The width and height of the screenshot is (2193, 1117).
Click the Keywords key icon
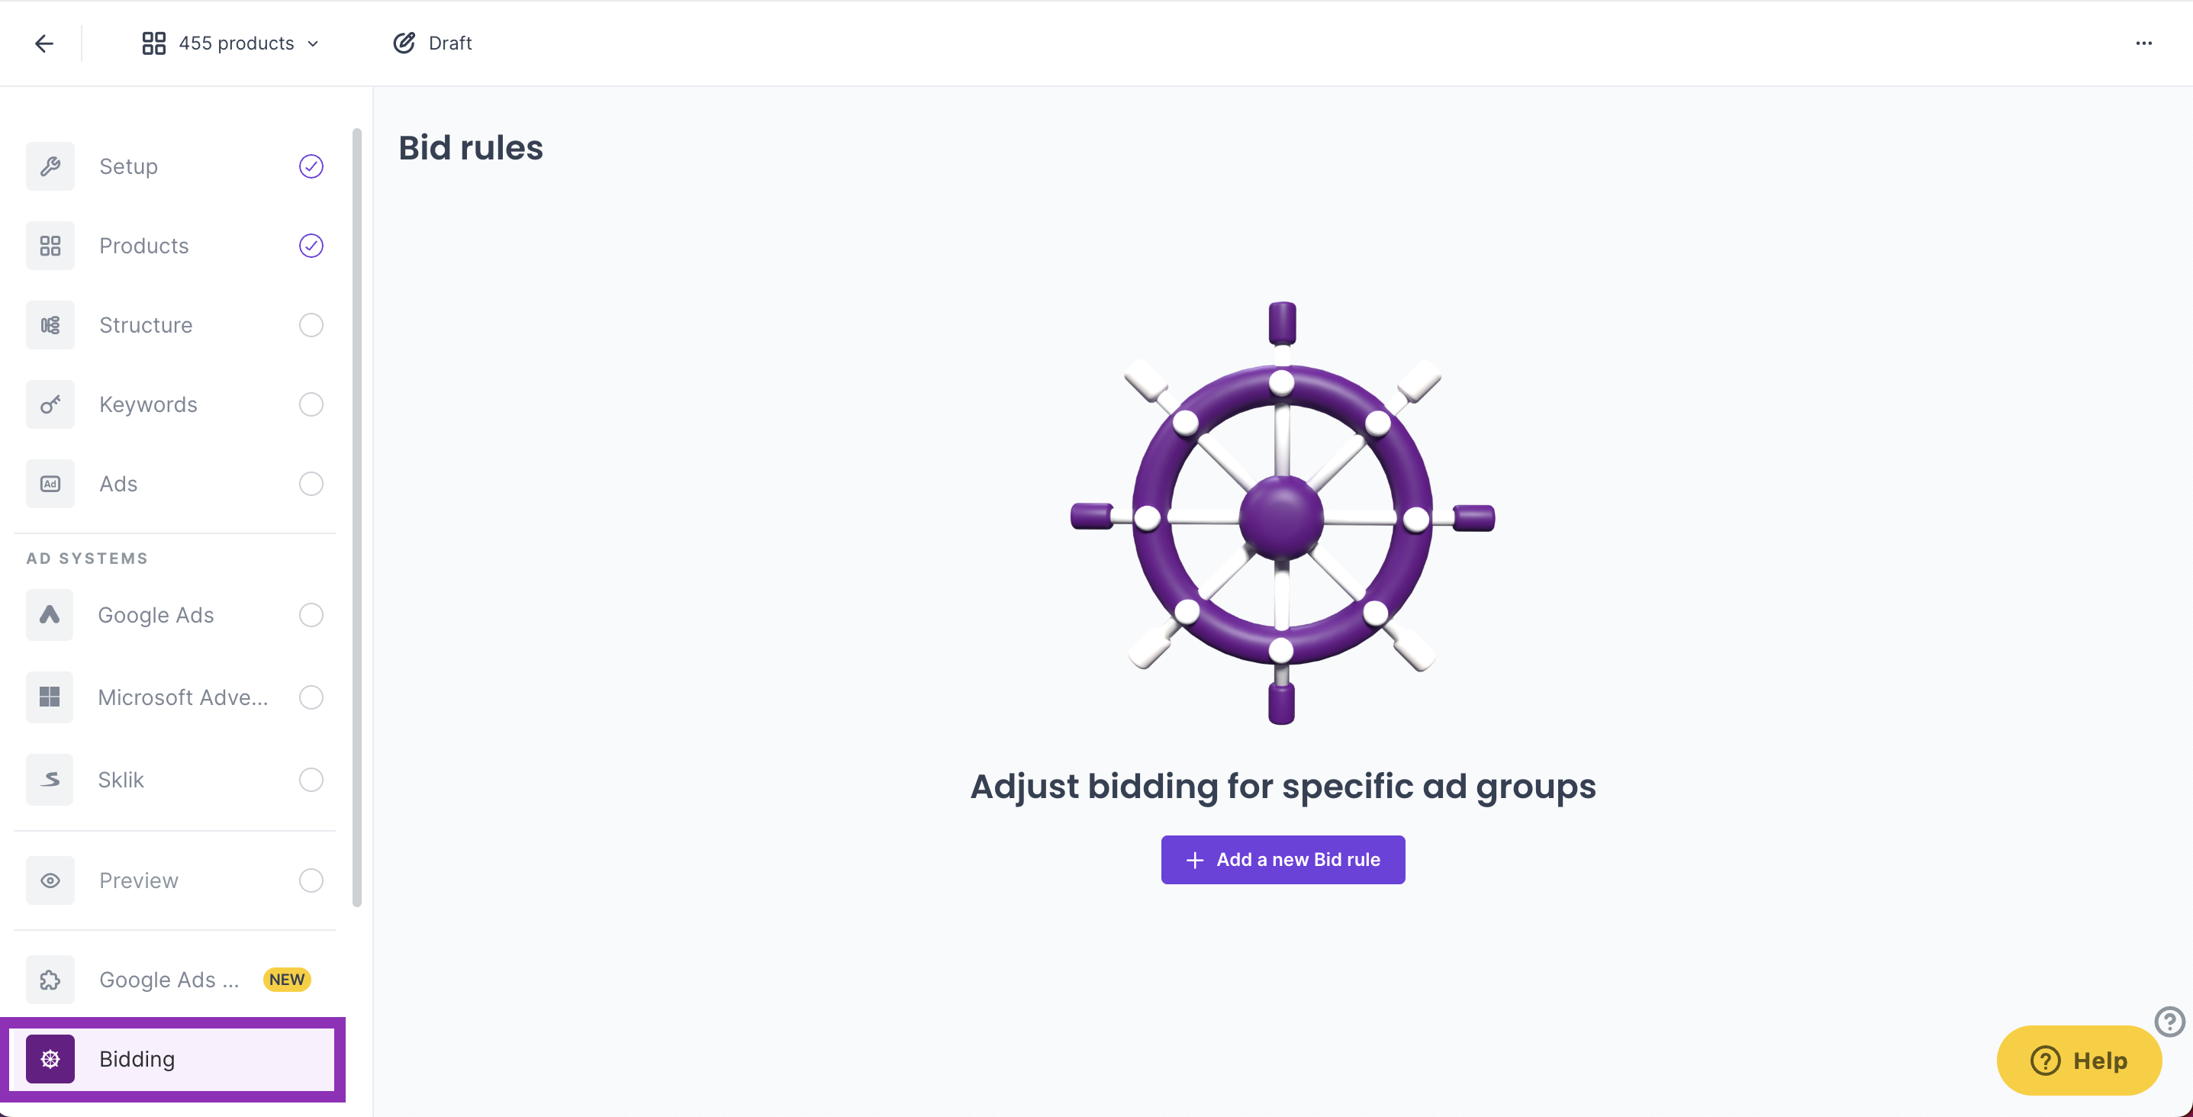coord(50,404)
